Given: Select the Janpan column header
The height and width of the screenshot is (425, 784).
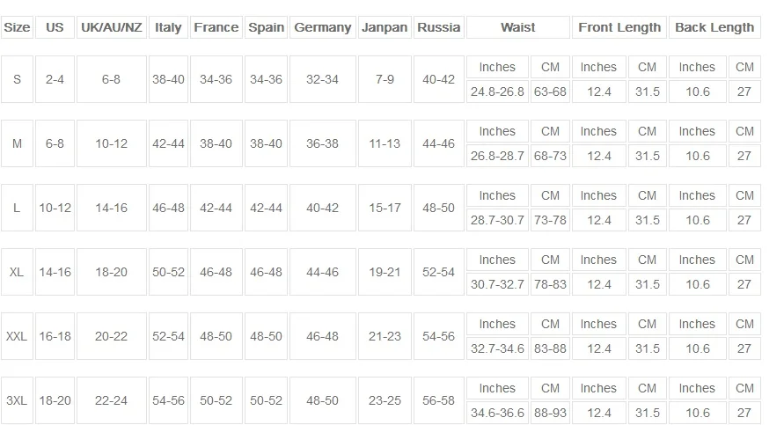Looking at the screenshot, I should pyautogui.click(x=385, y=27).
